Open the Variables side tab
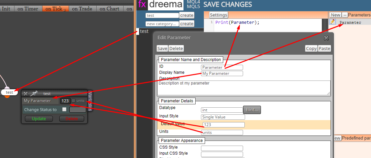Image resolution: width=371 pixels, height=158 pixels. tap(90, 101)
